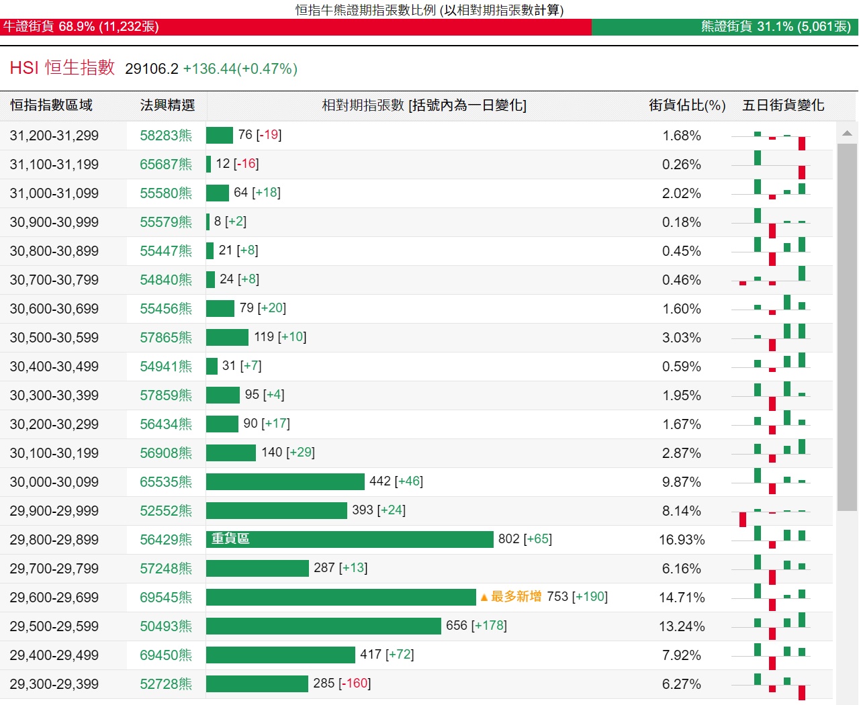Click value 393 [+24]
The height and width of the screenshot is (705, 859).
click(379, 510)
